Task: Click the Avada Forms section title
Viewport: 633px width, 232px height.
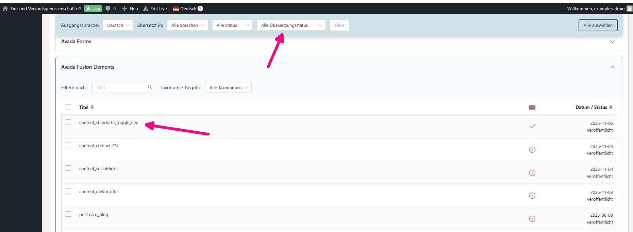Action: pos(76,42)
